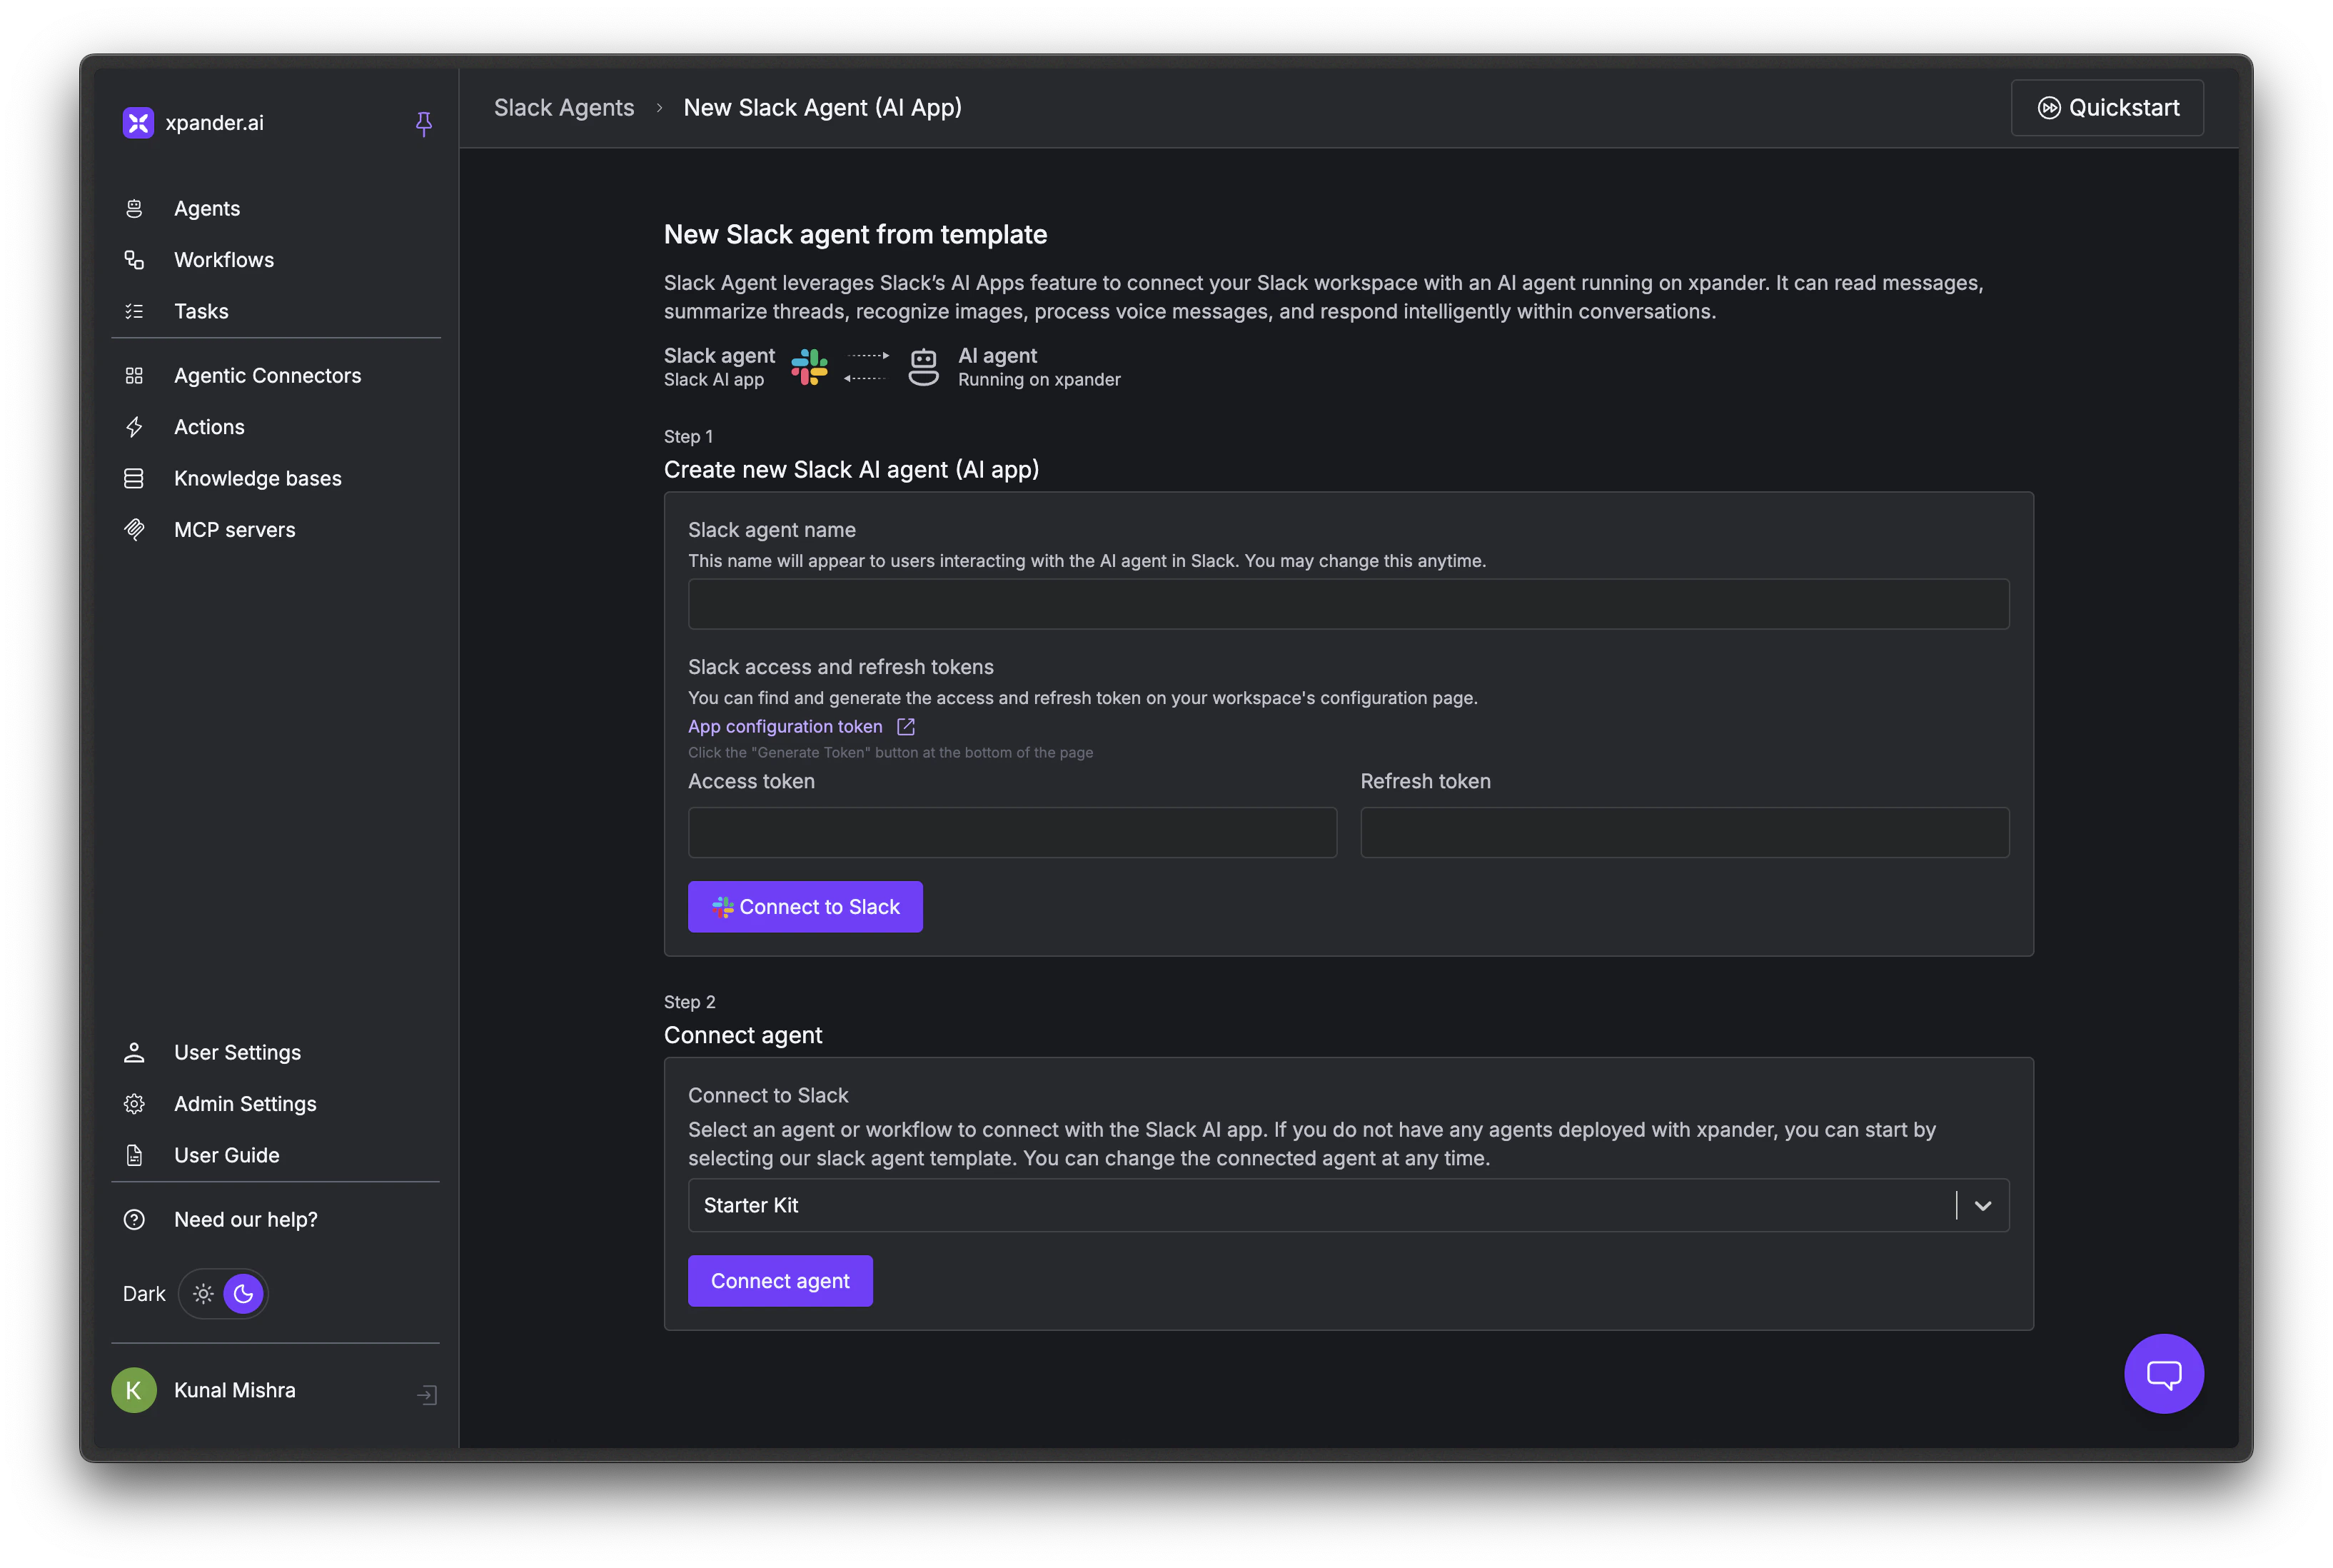Screen dimensions: 2333x1568
Task: Open Admin Settings
Action: point(245,1104)
